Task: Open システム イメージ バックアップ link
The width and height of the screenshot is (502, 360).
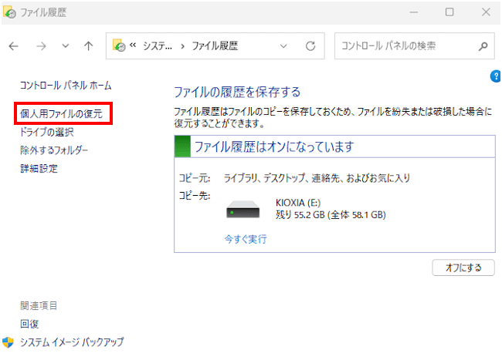Action: coord(72,342)
